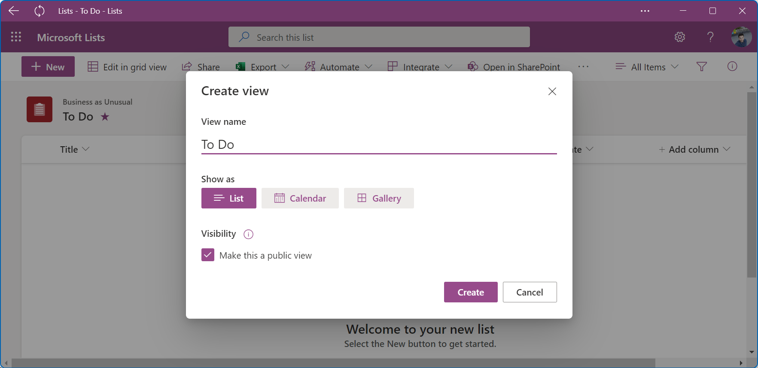Open the filter pane funnel icon
758x368 pixels.
point(701,66)
